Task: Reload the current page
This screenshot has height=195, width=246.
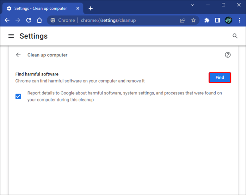Action: point(29,20)
